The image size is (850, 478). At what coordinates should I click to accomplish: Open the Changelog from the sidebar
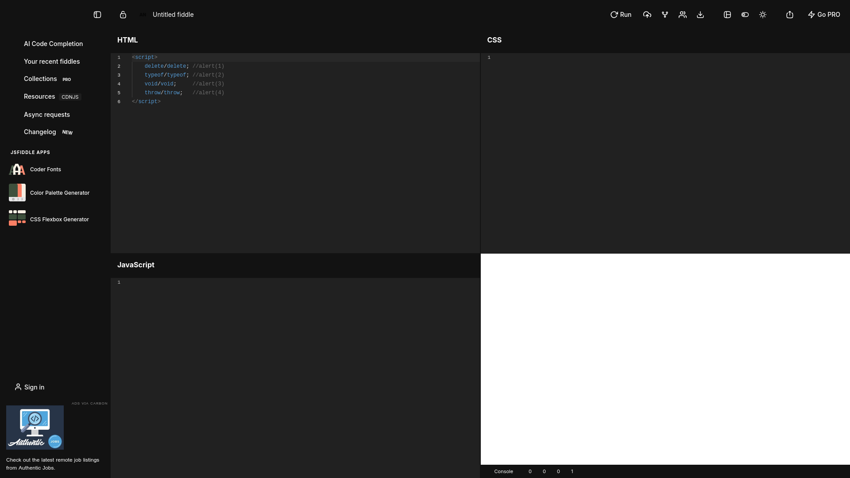(x=39, y=132)
